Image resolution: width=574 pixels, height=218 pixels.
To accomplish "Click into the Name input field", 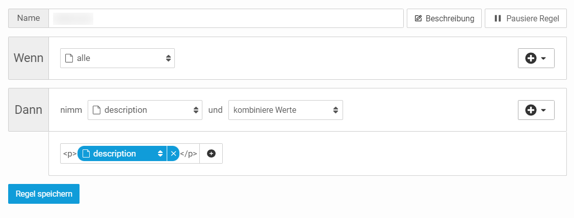I will tap(226, 18).
